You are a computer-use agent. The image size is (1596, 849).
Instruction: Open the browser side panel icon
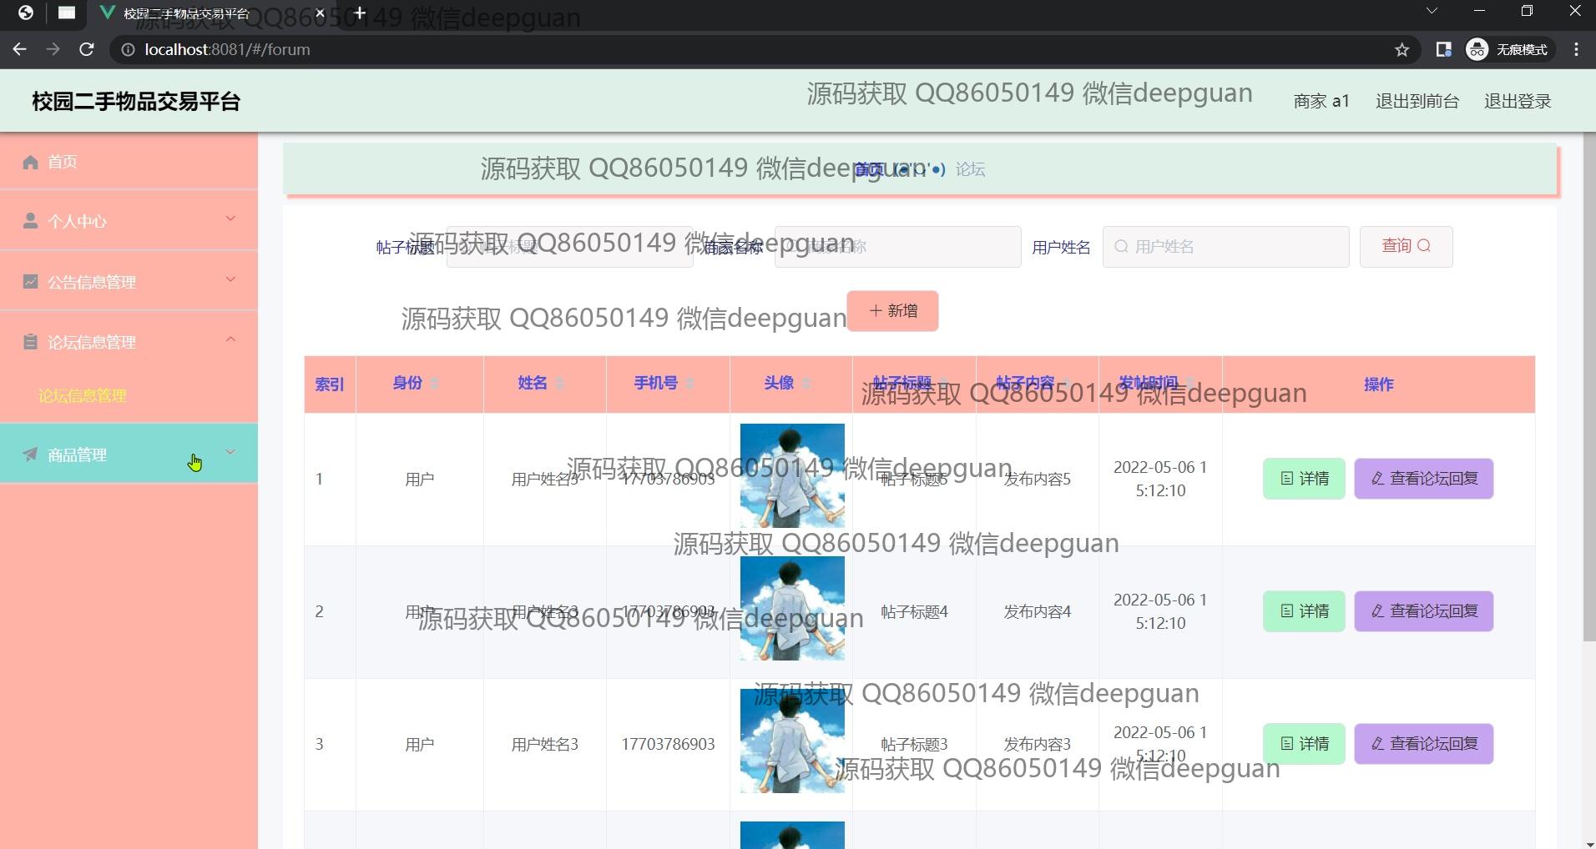pyautogui.click(x=1443, y=50)
